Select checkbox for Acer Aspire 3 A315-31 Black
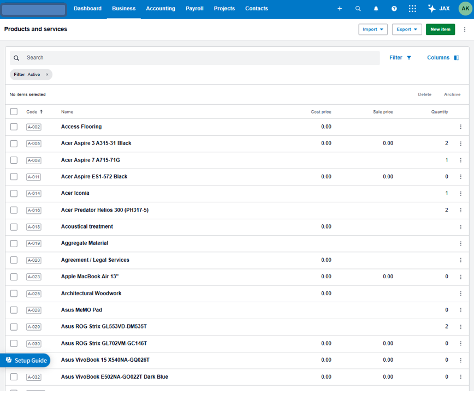474x395 pixels. tap(14, 143)
